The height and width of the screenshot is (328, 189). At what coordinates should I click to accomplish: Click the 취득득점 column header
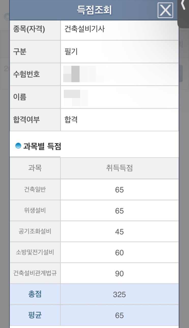coord(120,168)
